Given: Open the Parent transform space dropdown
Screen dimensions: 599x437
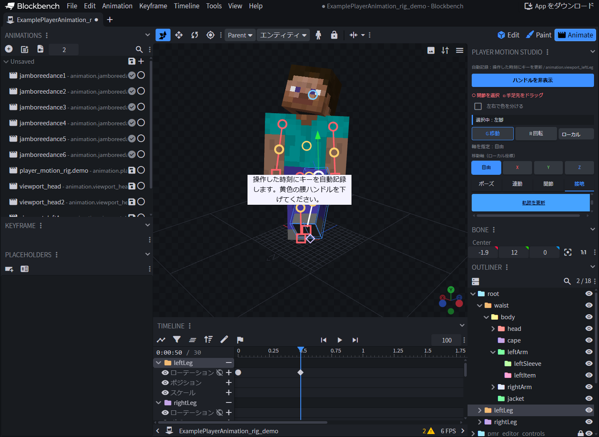Looking at the screenshot, I should click(x=240, y=35).
